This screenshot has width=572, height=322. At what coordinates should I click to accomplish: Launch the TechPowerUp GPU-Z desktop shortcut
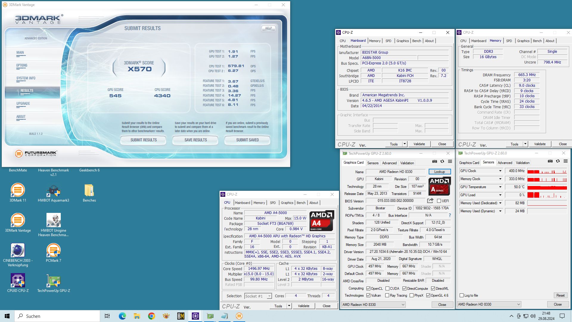click(53, 283)
